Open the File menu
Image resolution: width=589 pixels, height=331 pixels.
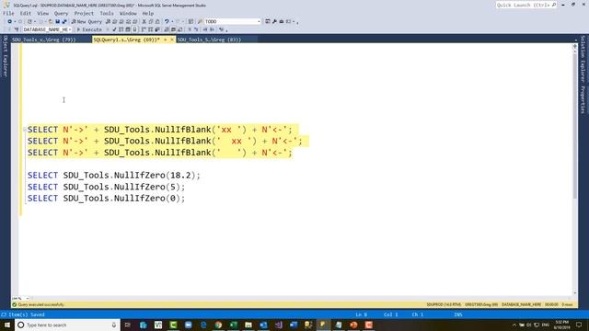(8, 13)
